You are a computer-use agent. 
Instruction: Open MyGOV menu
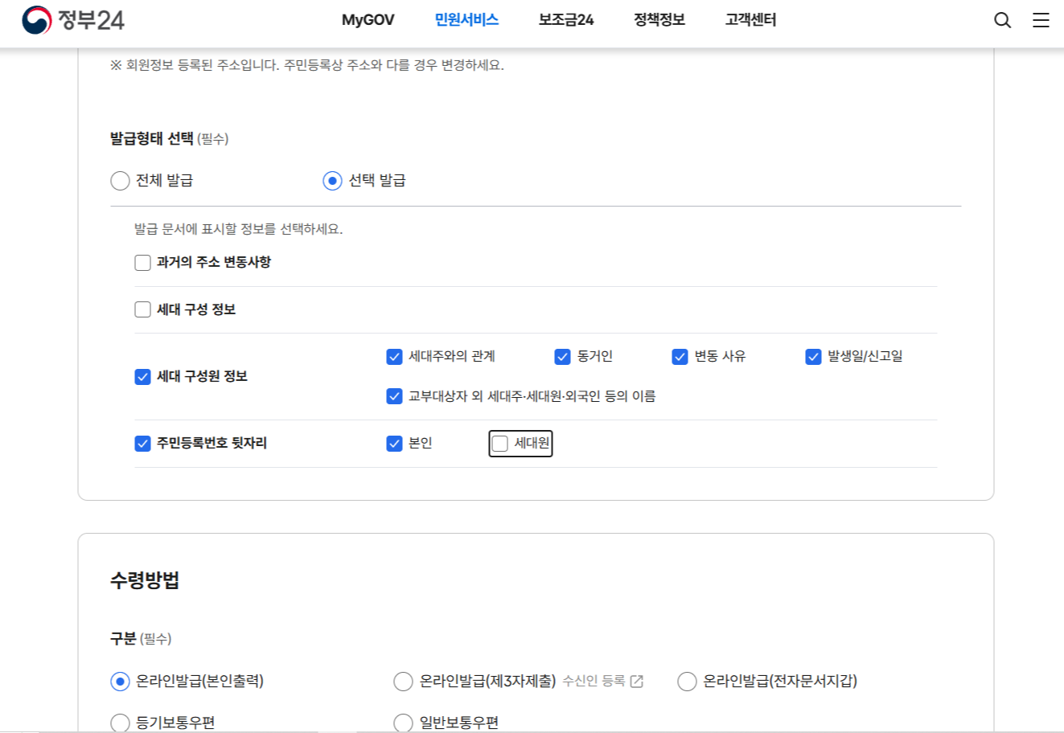368,20
